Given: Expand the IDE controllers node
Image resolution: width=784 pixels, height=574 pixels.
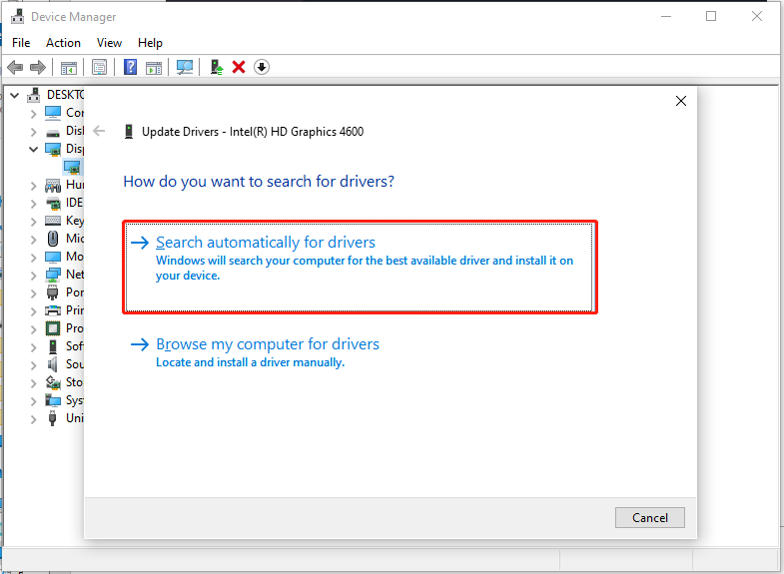Looking at the screenshot, I should pyautogui.click(x=33, y=204).
